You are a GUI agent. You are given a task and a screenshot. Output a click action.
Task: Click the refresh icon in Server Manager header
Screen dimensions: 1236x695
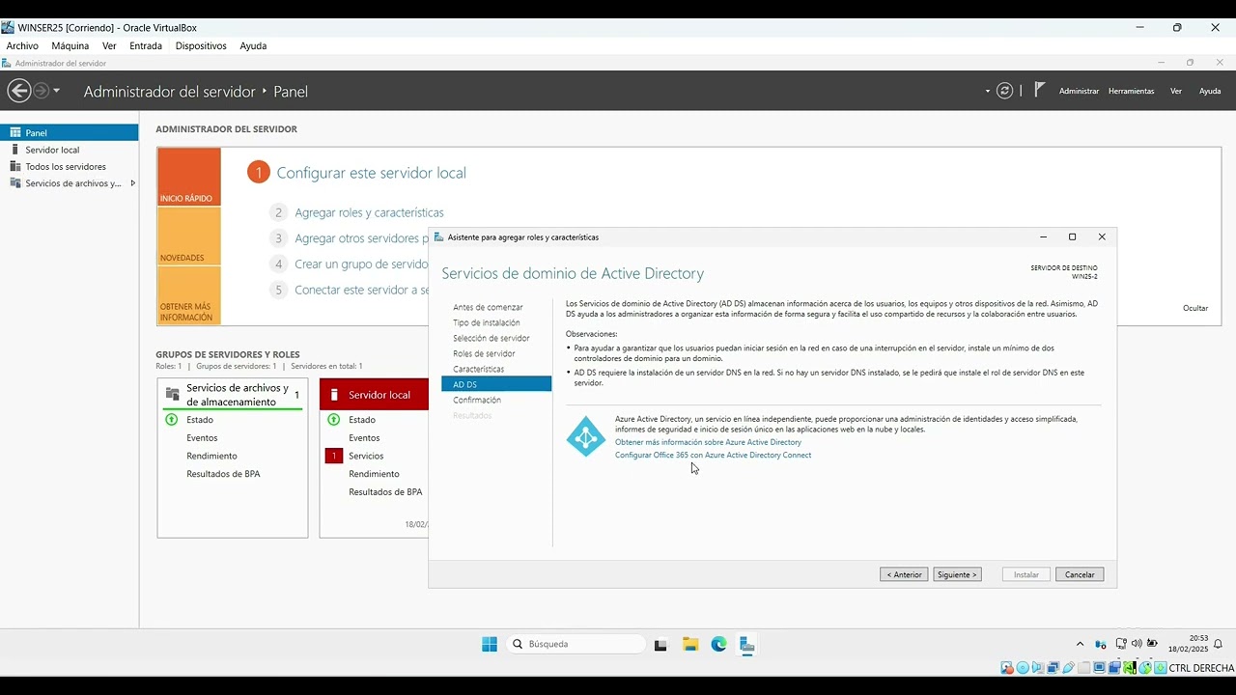tap(1004, 91)
